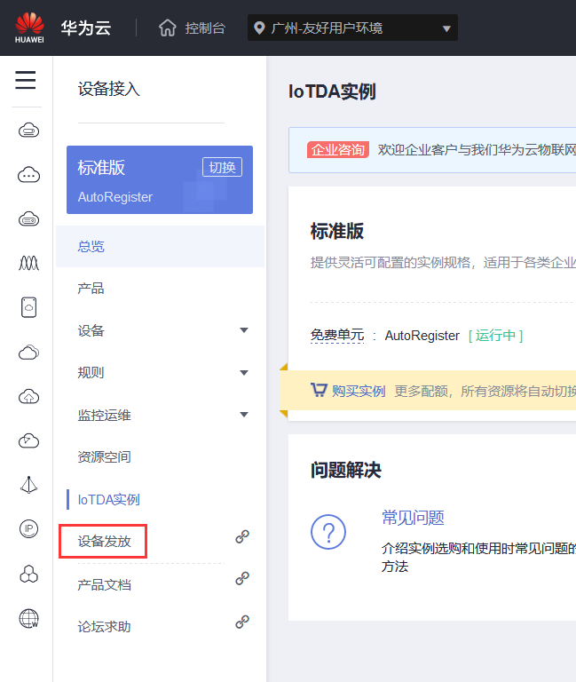Click external link icon beside 产品文档
This screenshot has width=576, height=682.
point(242,578)
